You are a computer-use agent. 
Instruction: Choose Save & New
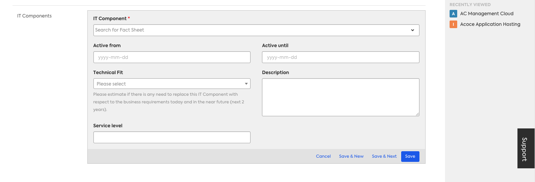click(351, 157)
